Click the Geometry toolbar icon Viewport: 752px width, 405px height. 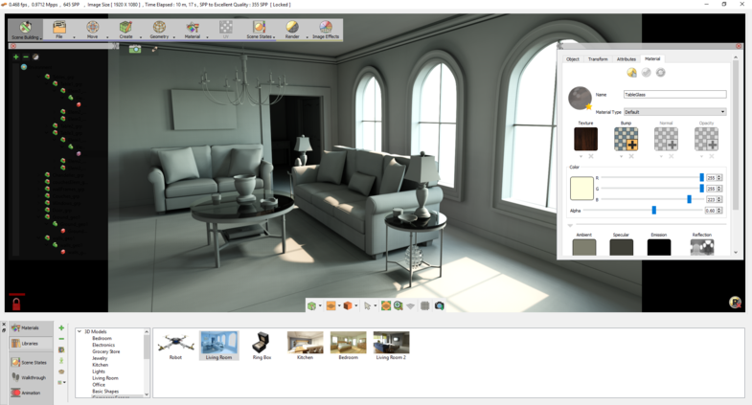158,29
